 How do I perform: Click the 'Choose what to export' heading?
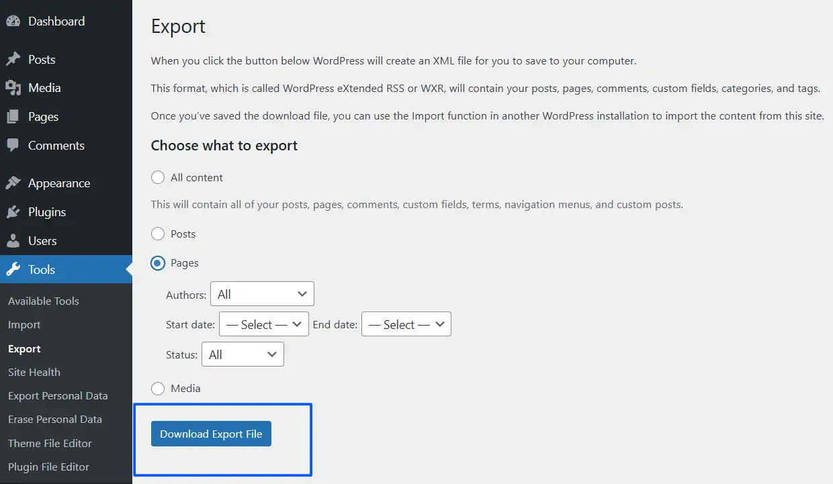(x=224, y=146)
